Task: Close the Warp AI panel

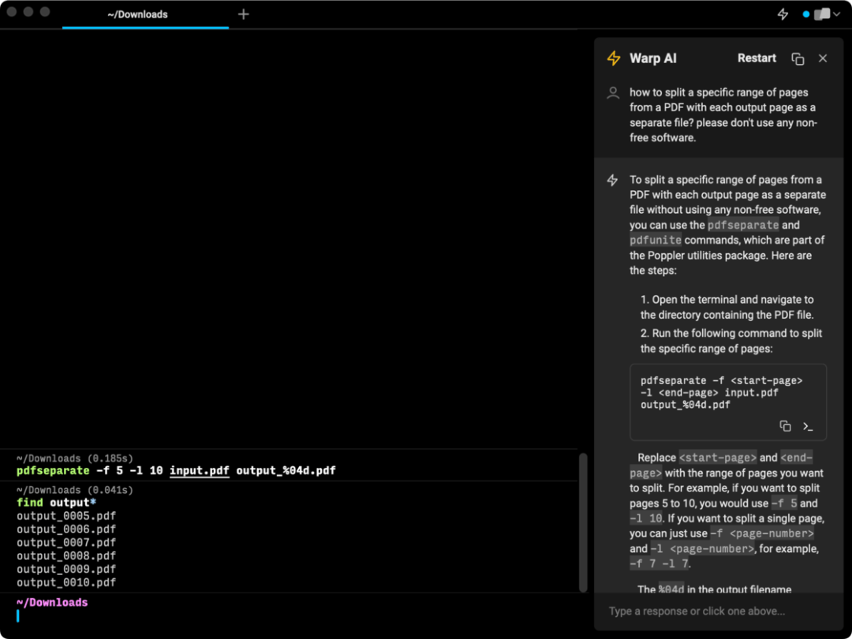Action: pos(823,58)
